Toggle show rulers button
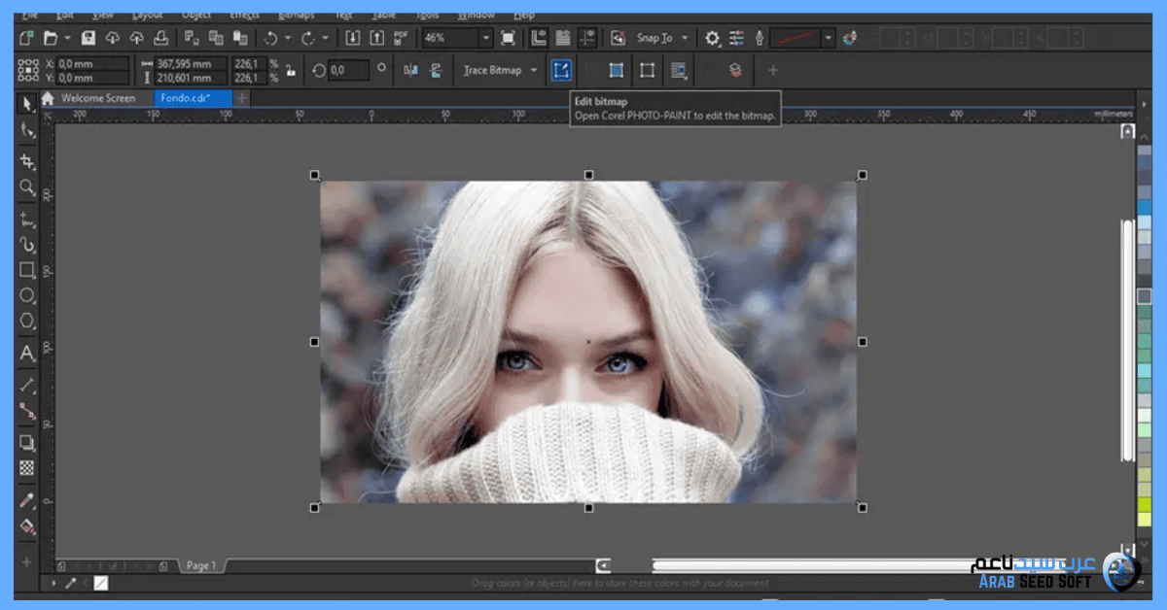The width and height of the screenshot is (1167, 610). pyautogui.click(x=538, y=38)
